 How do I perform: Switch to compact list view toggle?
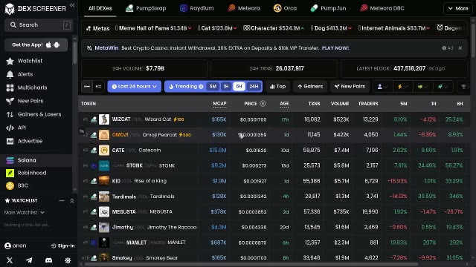click(87, 87)
